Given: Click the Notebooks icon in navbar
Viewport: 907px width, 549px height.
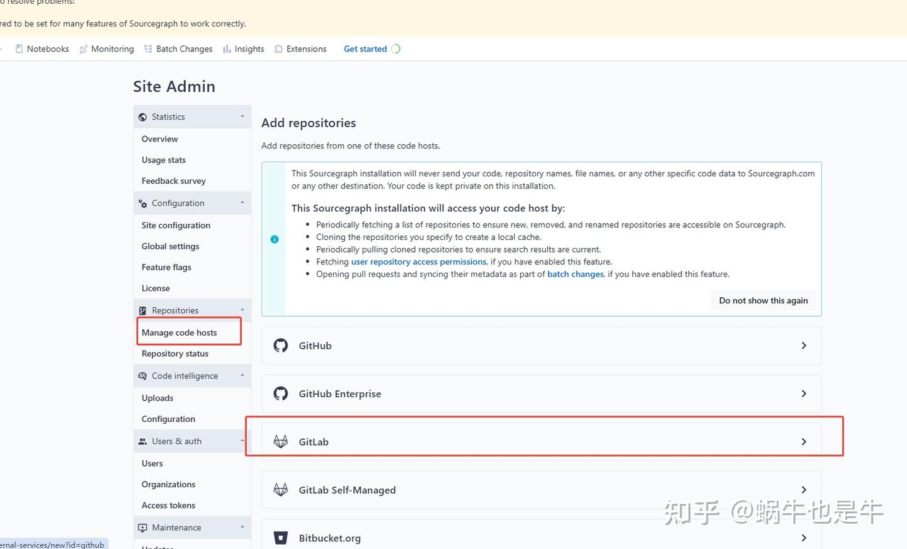Looking at the screenshot, I should tap(19, 48).
